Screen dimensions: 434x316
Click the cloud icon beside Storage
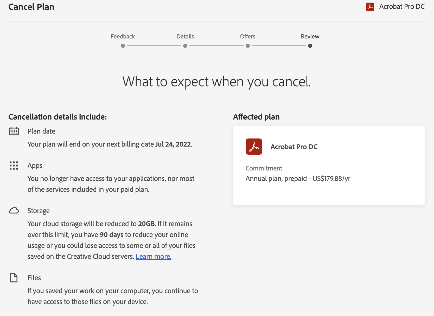coord(14,210)
